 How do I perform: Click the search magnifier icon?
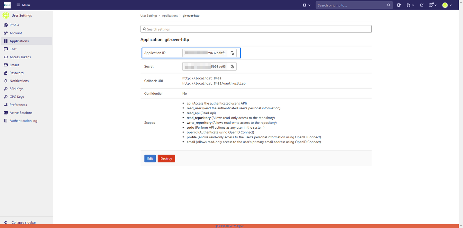[389, 5]
